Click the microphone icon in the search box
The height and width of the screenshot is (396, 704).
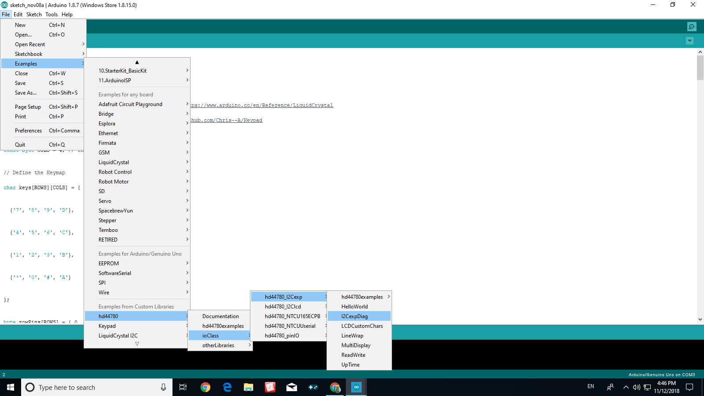pyautogui.click(x=163, y=387)
